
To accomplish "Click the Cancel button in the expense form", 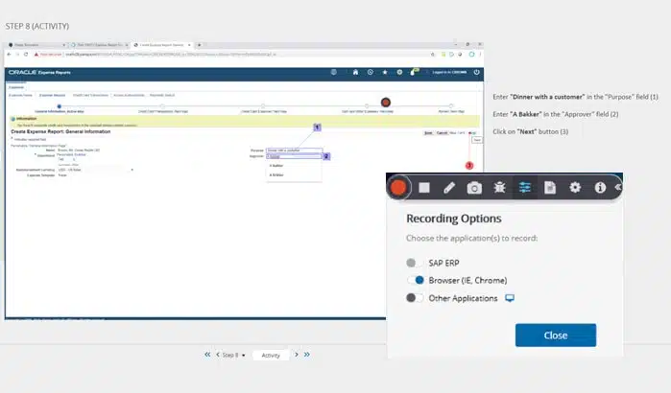I will (442, 133).
